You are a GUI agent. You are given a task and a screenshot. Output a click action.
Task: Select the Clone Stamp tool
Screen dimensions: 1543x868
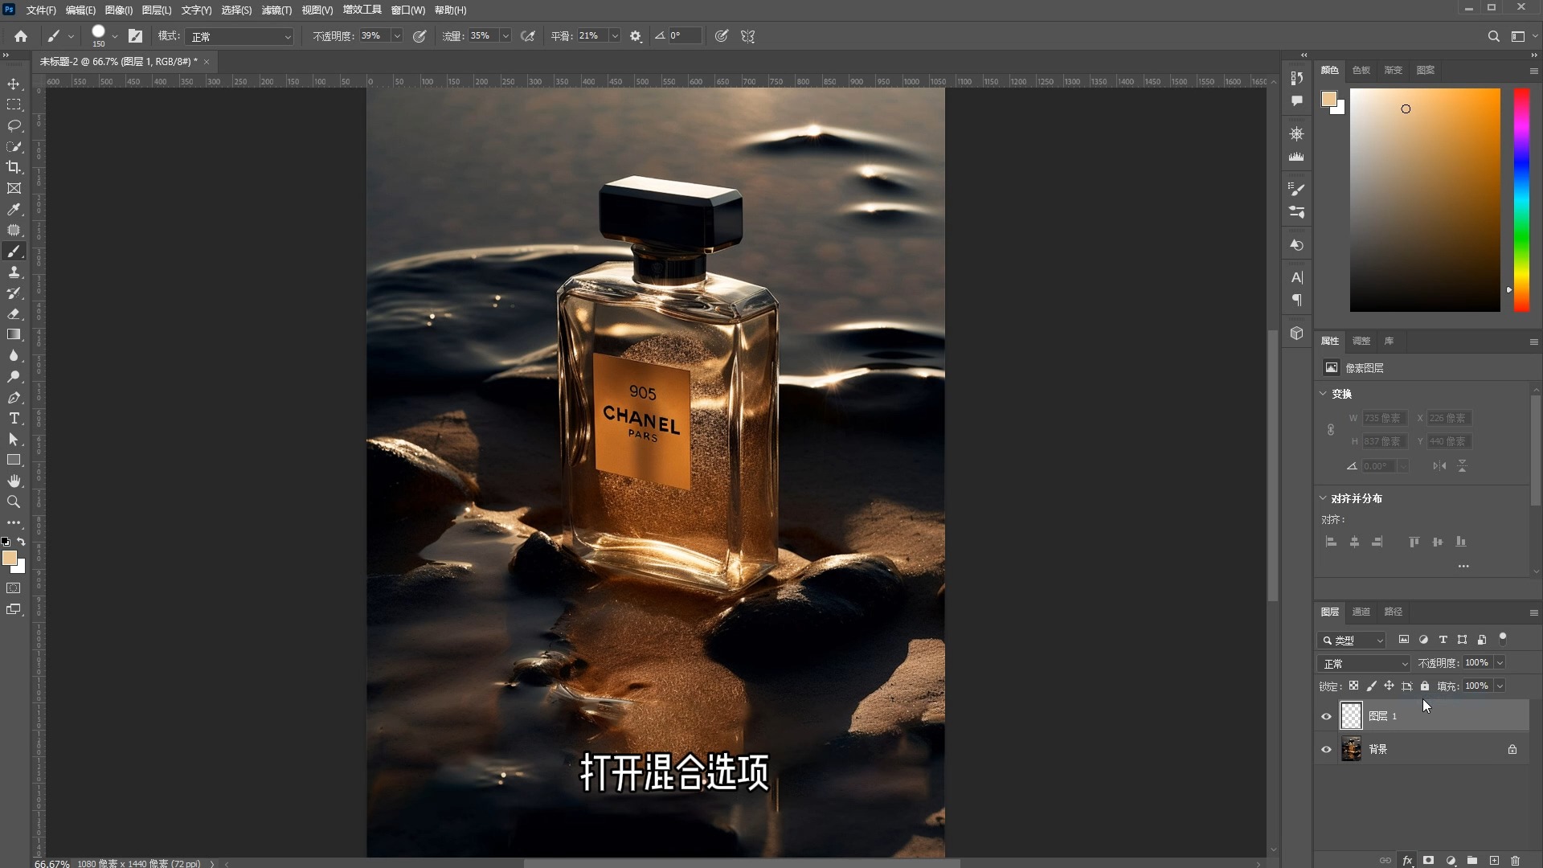tap(14, 272)
